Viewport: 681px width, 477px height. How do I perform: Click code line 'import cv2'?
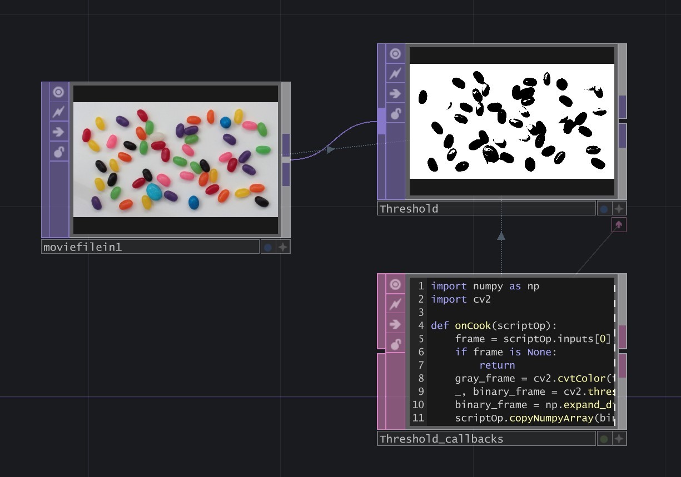(x=460, y=299)
